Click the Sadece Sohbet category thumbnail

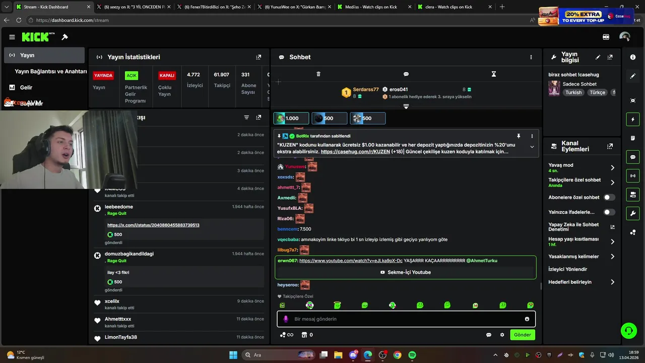coord(554,88)
